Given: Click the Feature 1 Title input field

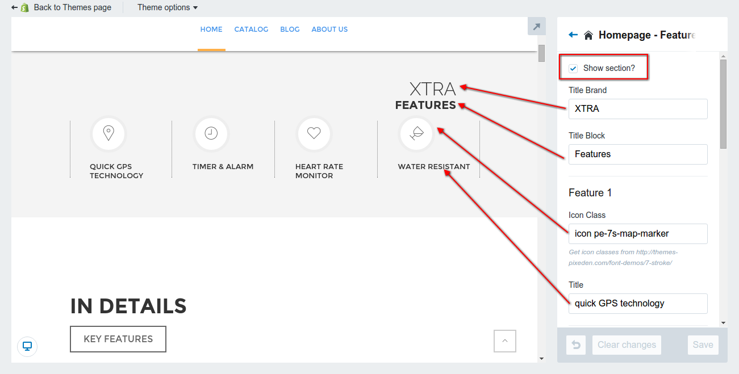Looking at the screenshot, I should tap(638, 304).
